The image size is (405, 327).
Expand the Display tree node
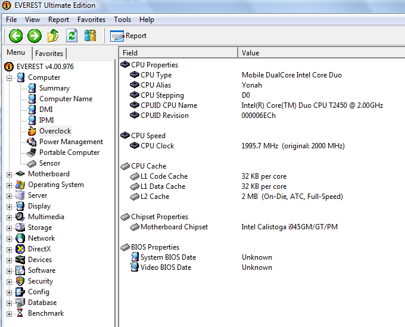click(x=9, y=207)
